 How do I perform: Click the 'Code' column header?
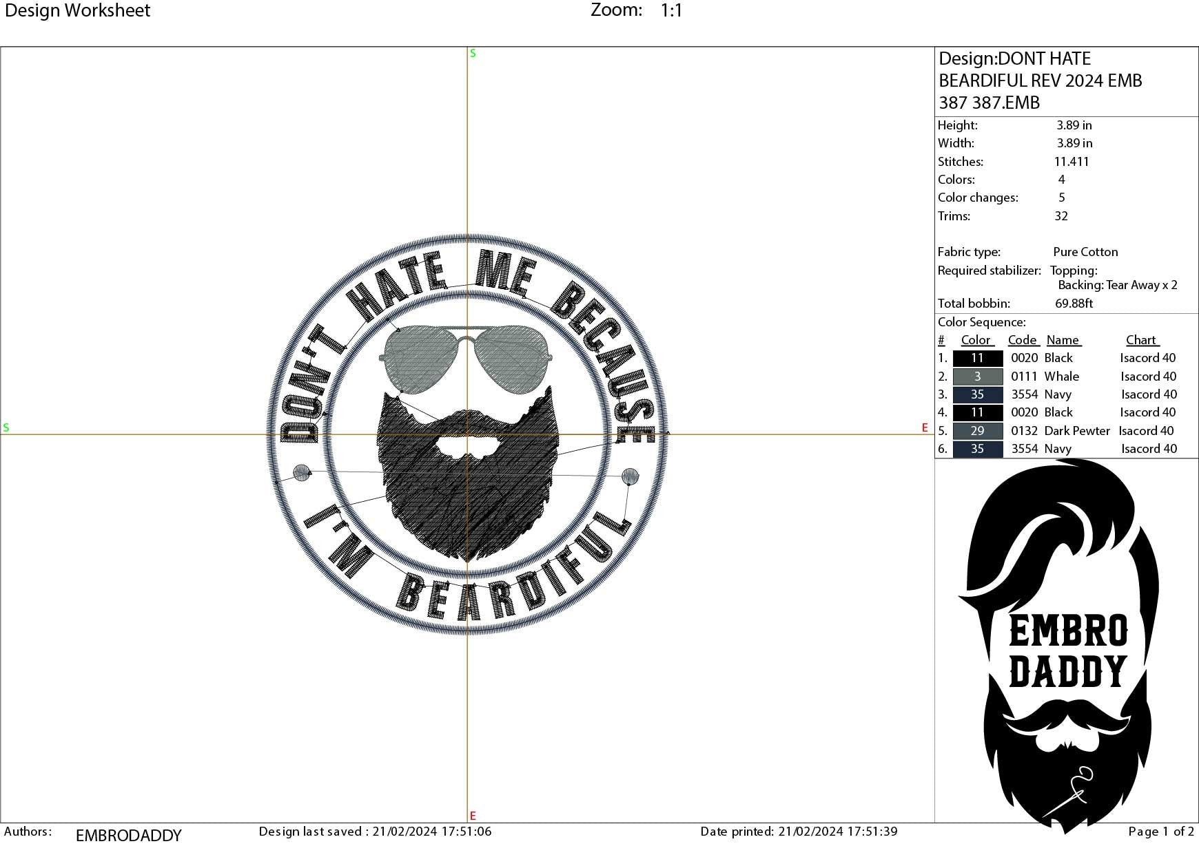tap(1023, 340)
